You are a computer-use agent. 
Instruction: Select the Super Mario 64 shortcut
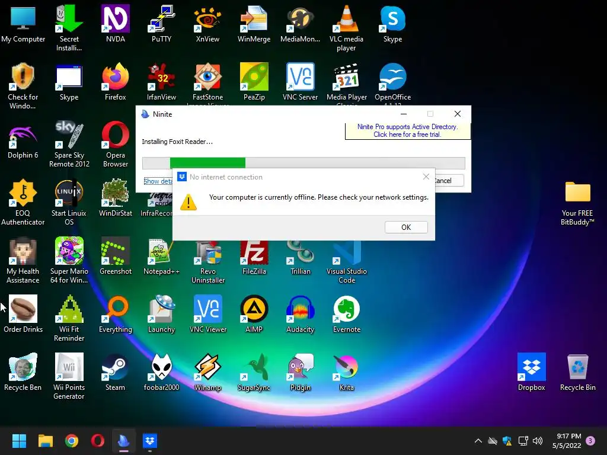69,261
